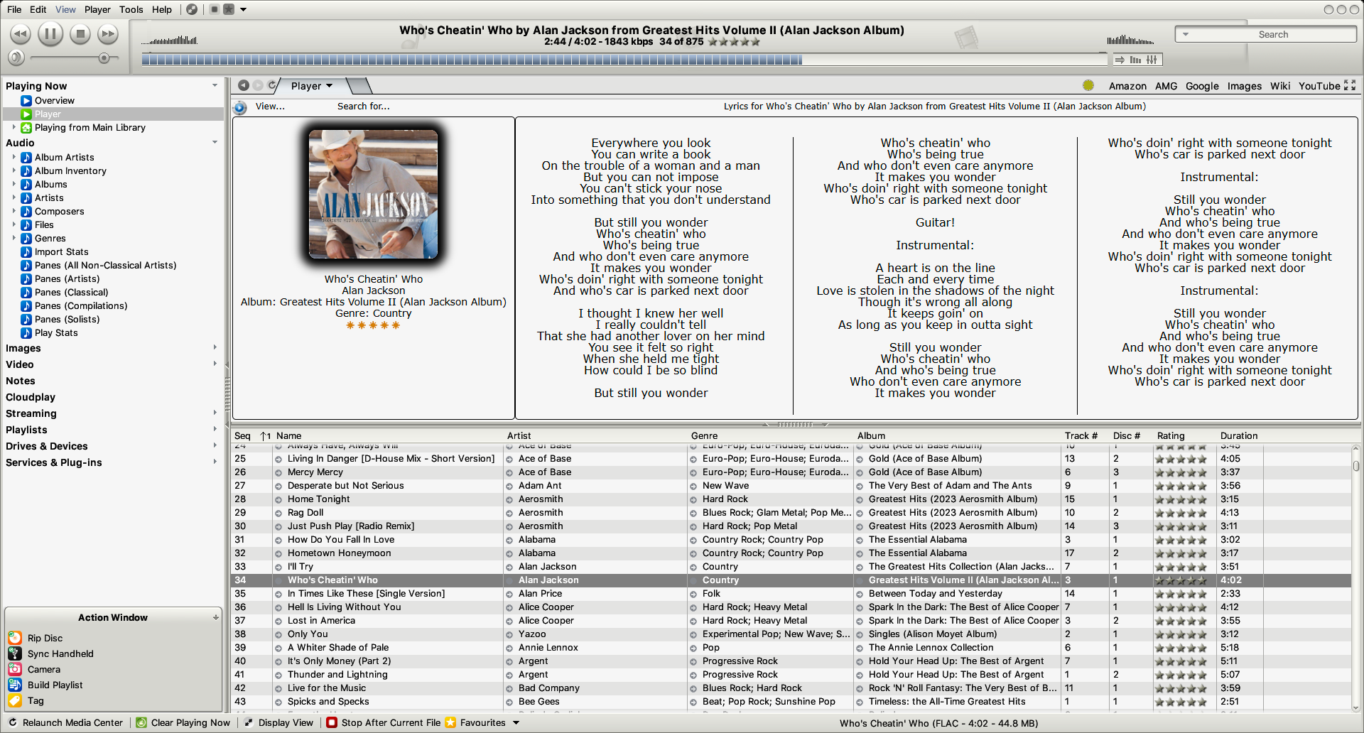
Task: Set rating on the top-bar star row
Action: [x=735, y=42]
